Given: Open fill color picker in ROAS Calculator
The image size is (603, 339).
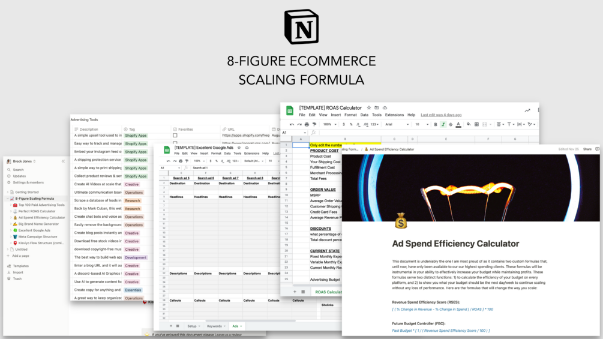Looking at the screenshot, I should [469, 125].
